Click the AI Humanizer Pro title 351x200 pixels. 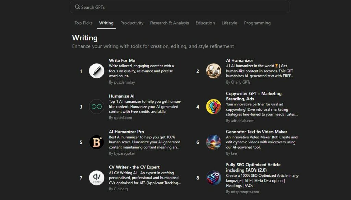pos(126,132)
